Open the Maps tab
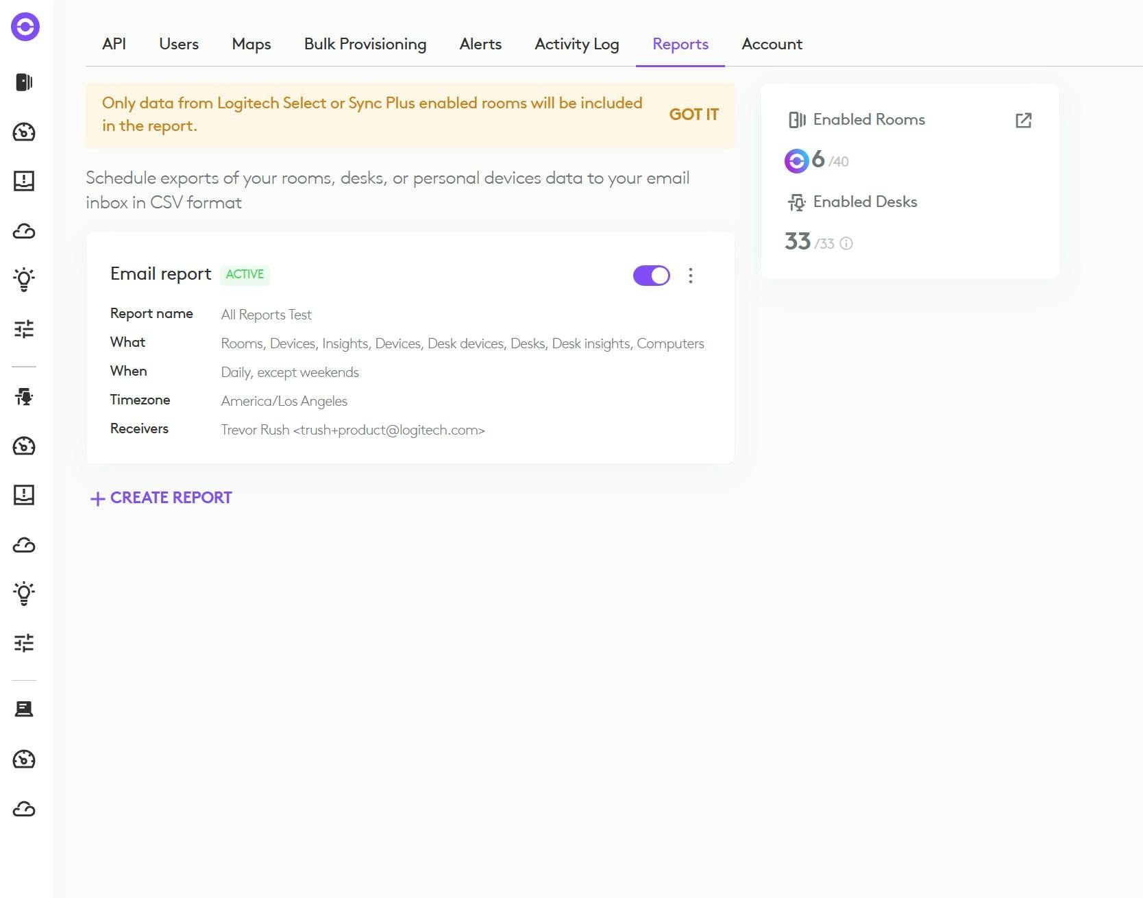Image resolution: width=1143 pixels, height=898 pixels. [x=251, y=45]
